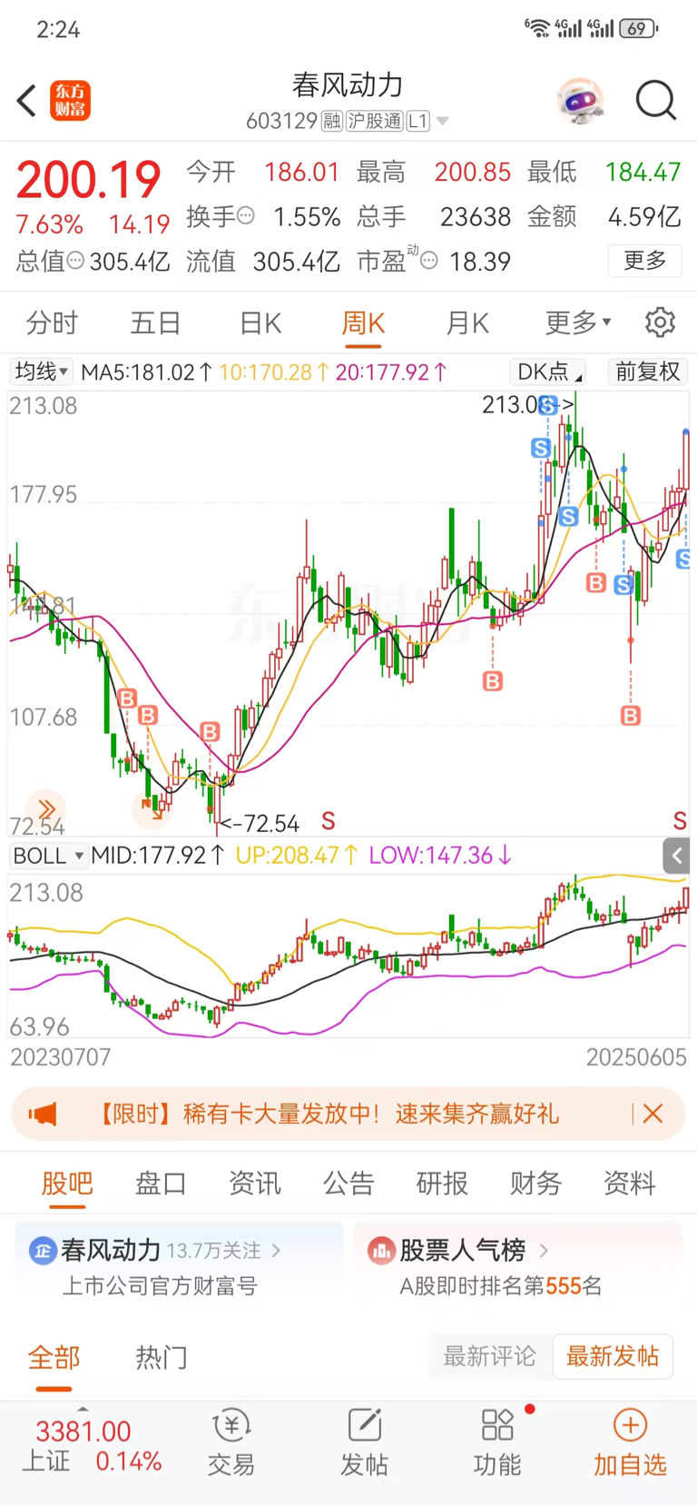Sort by 最新评论
697x1506 pixels.
tap(490, 1357)
